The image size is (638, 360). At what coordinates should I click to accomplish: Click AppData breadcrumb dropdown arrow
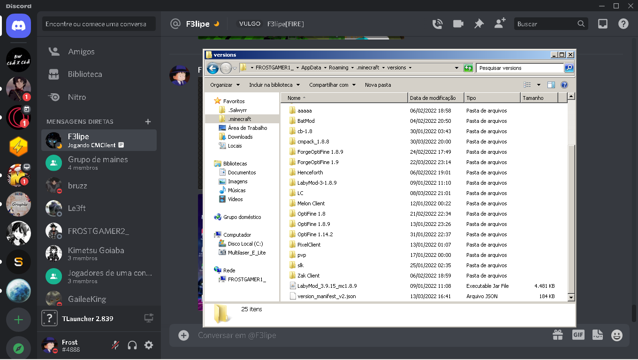point(325,68)
